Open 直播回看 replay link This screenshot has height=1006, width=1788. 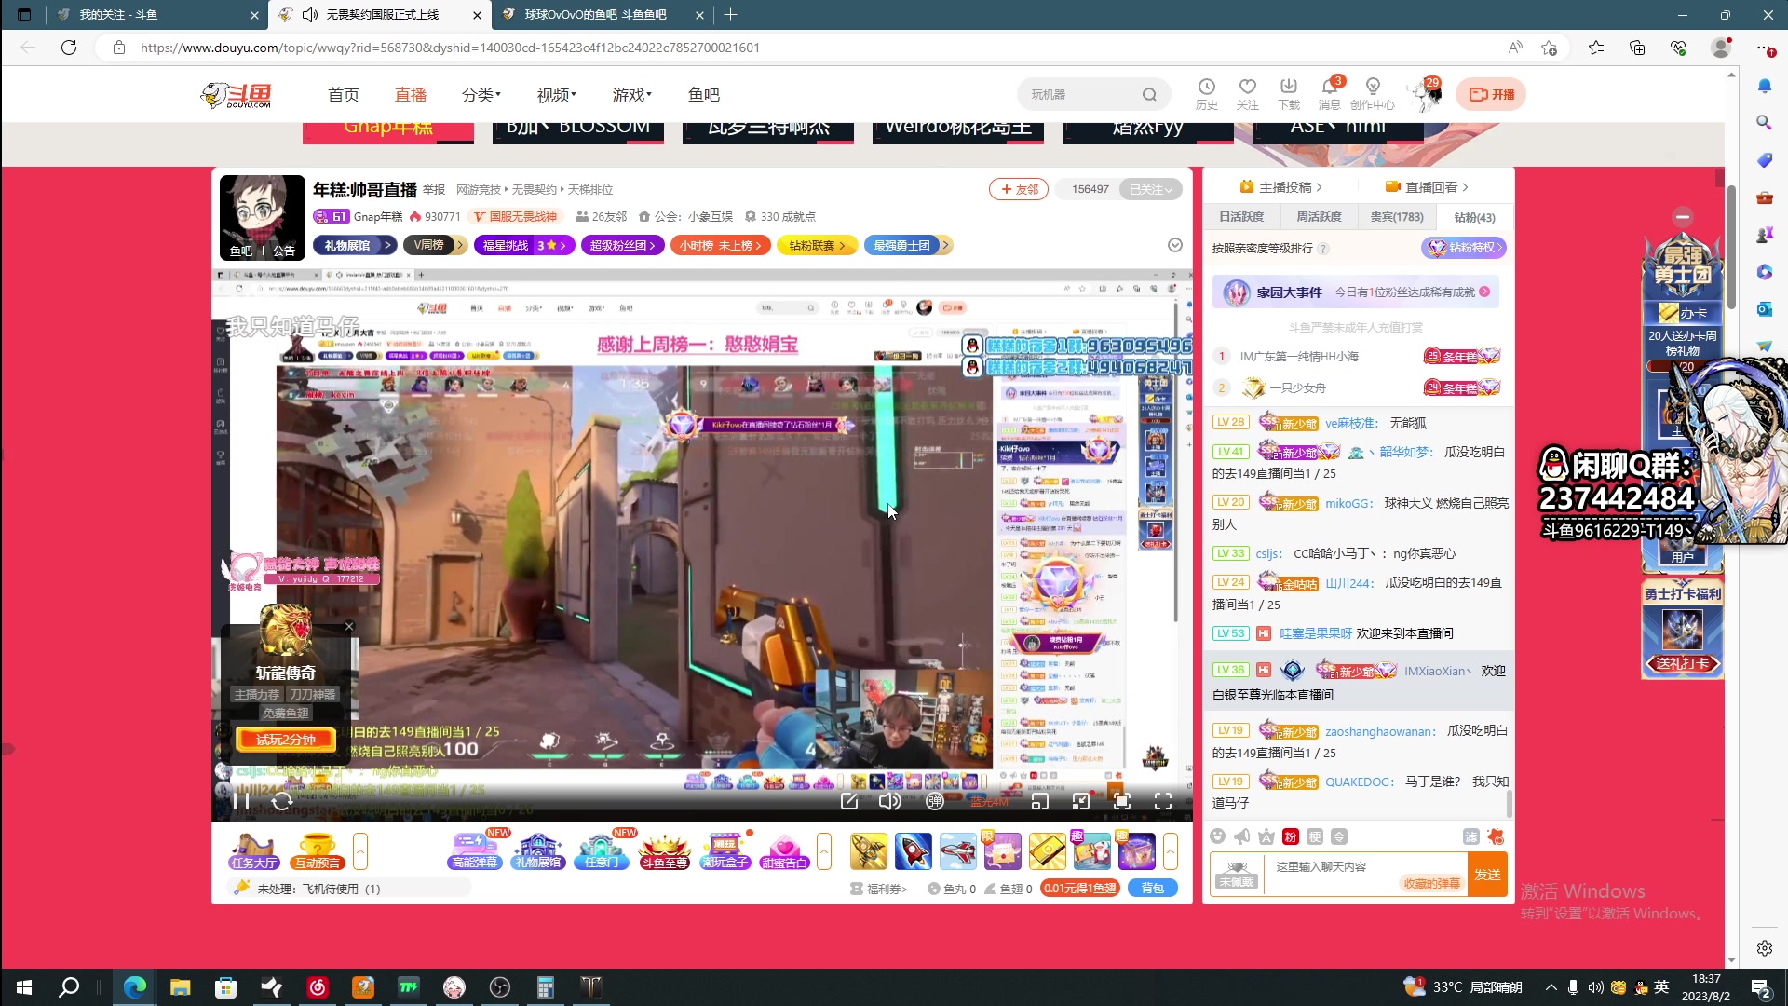click(x=1427, y=187)
